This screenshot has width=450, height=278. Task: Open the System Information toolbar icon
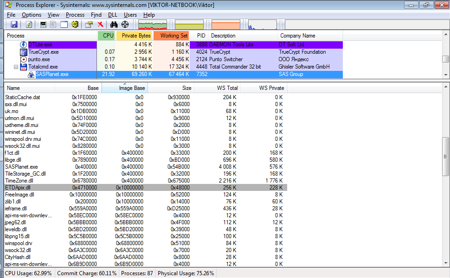44,25
